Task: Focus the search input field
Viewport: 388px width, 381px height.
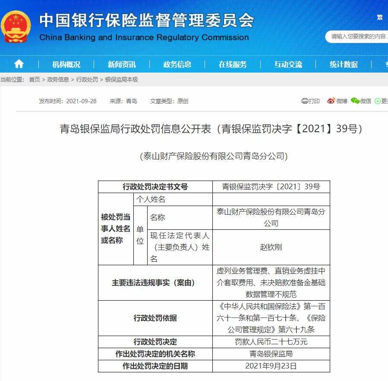Action: [357, 37]
